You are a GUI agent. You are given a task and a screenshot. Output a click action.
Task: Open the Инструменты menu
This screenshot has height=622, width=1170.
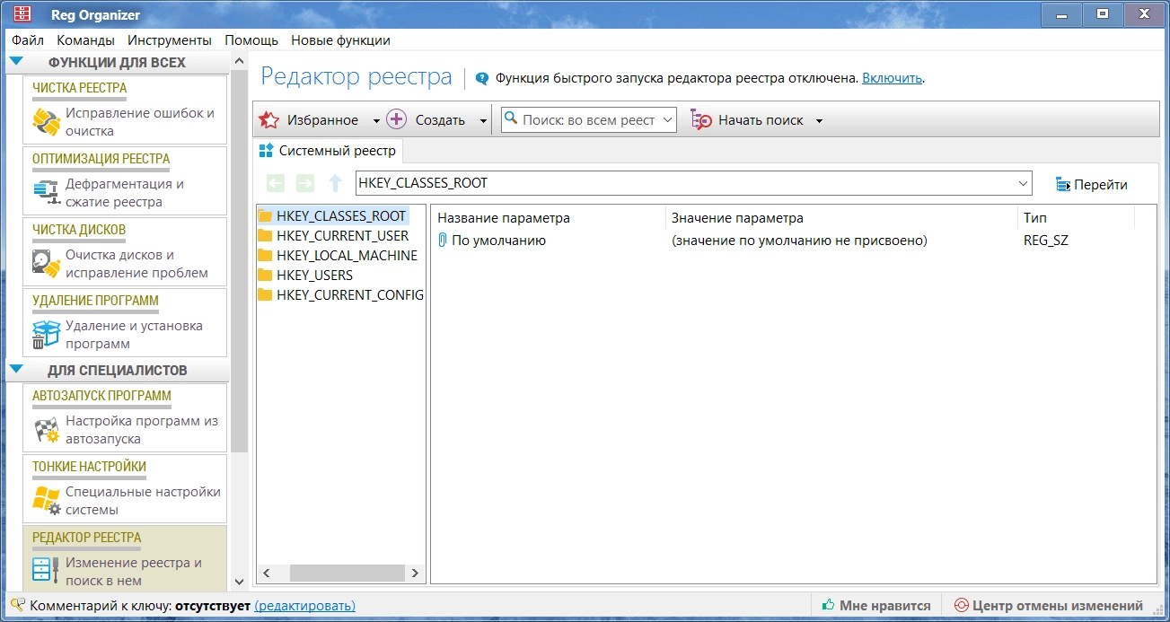pos(170,40)
